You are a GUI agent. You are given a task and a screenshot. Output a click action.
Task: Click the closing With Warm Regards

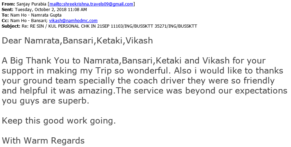point(43,141)
